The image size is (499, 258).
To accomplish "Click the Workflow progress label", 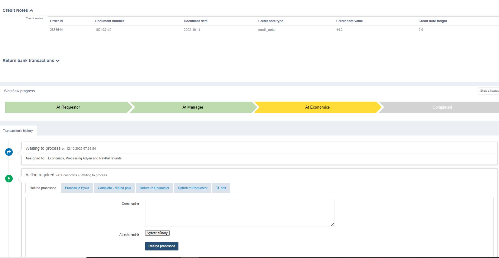I will [19, 91].
